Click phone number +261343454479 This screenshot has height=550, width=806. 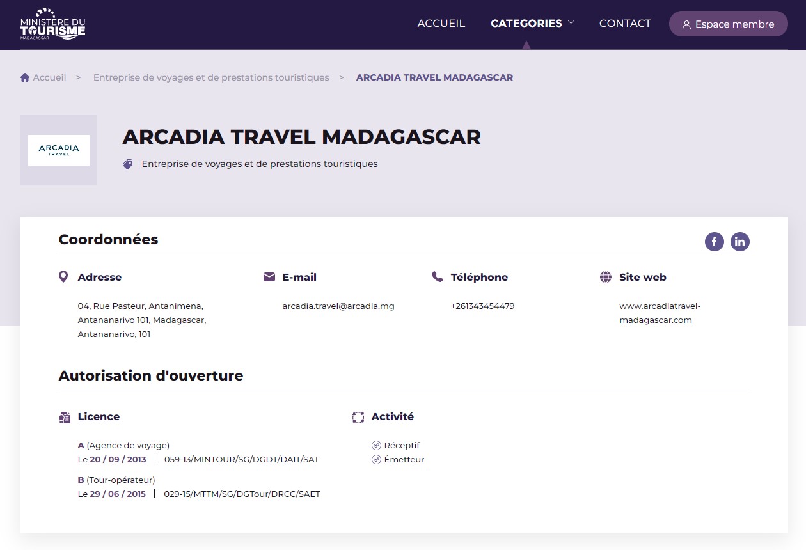483,306
